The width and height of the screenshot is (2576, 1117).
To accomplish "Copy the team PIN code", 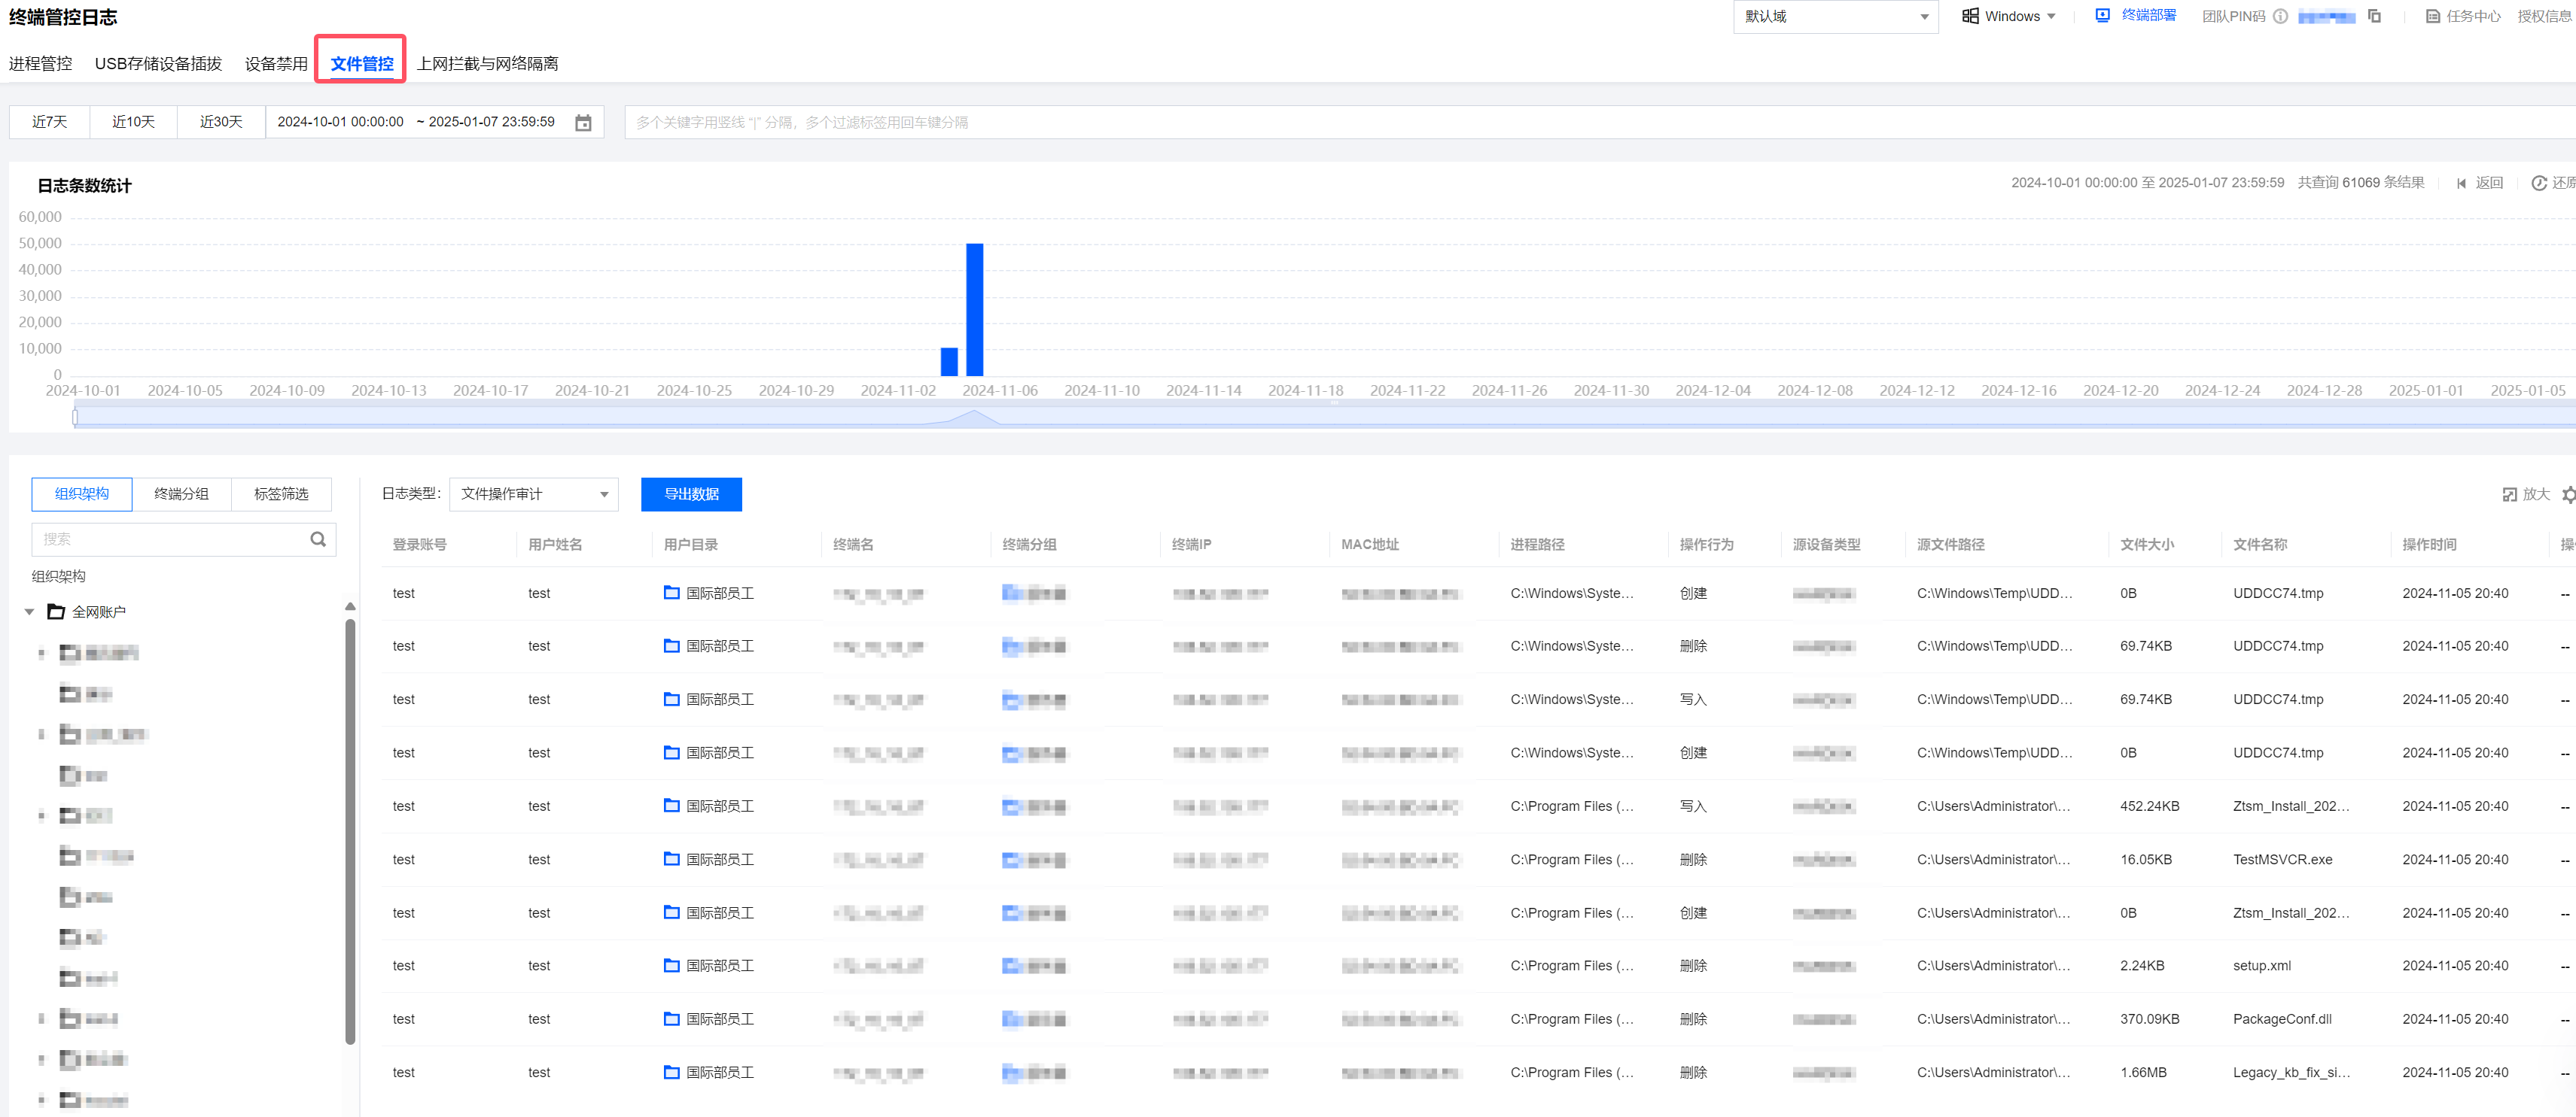I will click(2374, 16).
